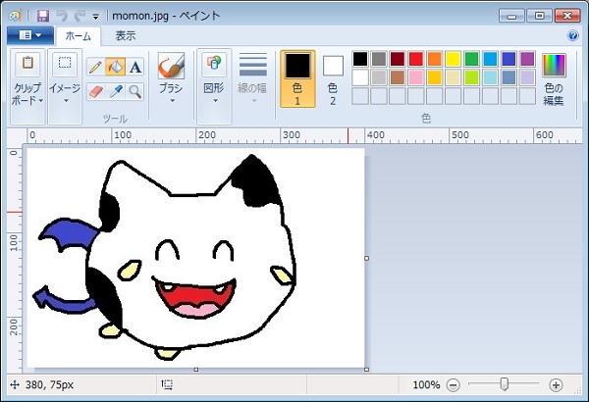
Task: Activate the 色2 color button
Action: 333,78
